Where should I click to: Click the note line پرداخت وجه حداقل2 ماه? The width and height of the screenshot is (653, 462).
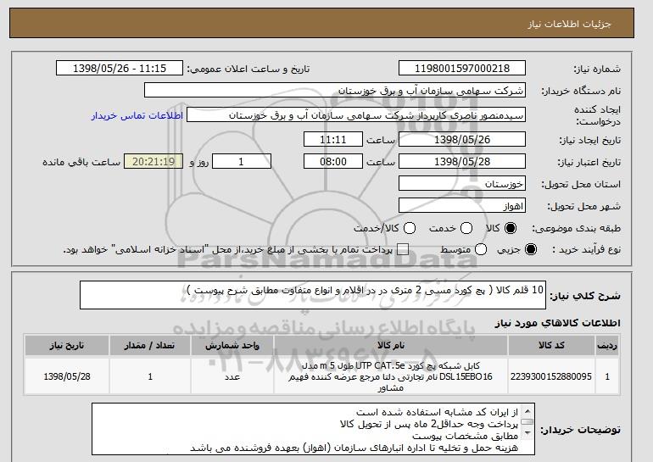(429, 424)
